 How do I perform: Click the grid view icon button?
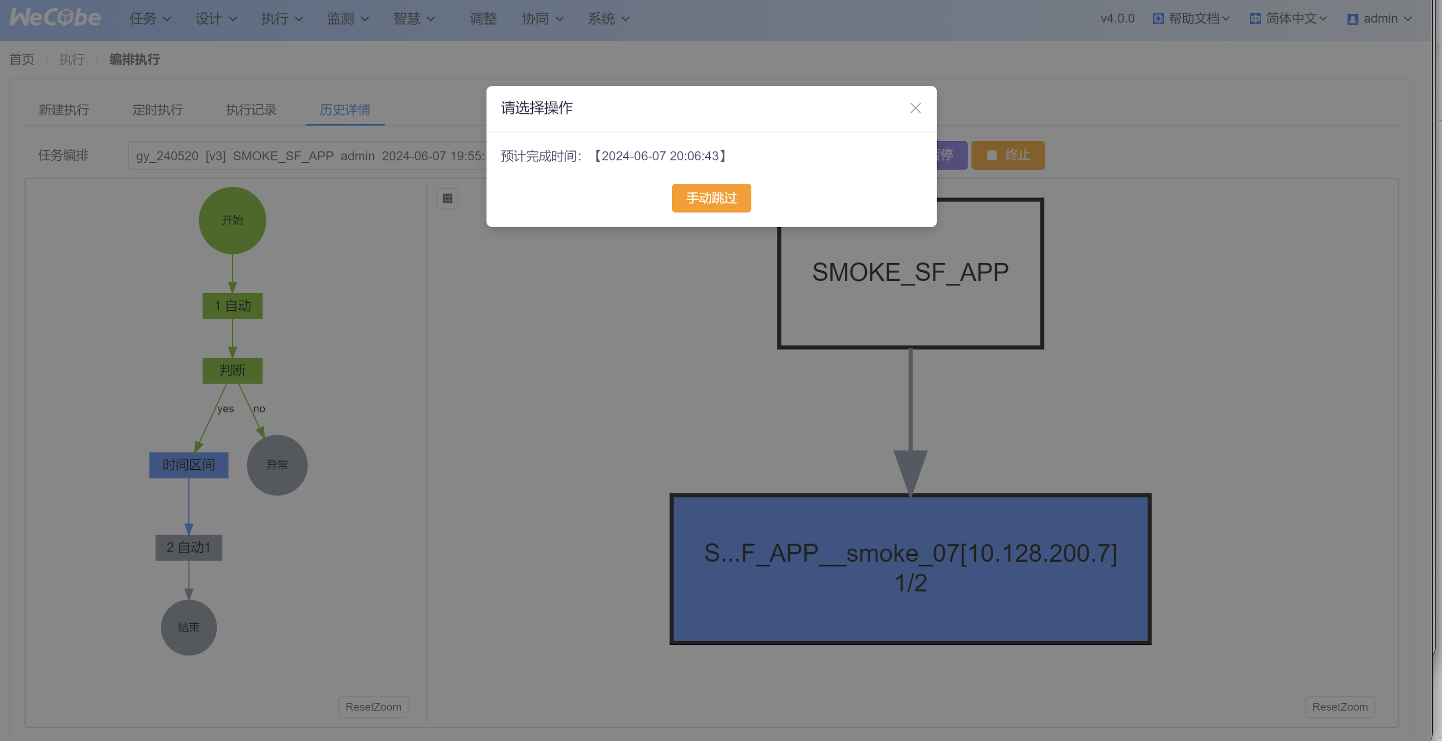(447, 198)
